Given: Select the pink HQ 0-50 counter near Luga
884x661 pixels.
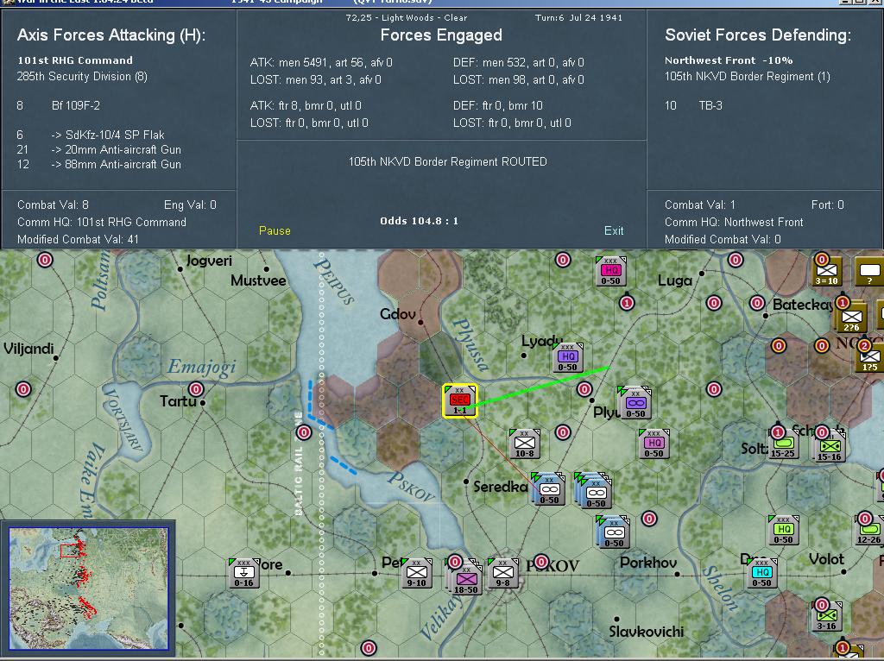Looking at the screenshot, I should (x=611, y=271).
